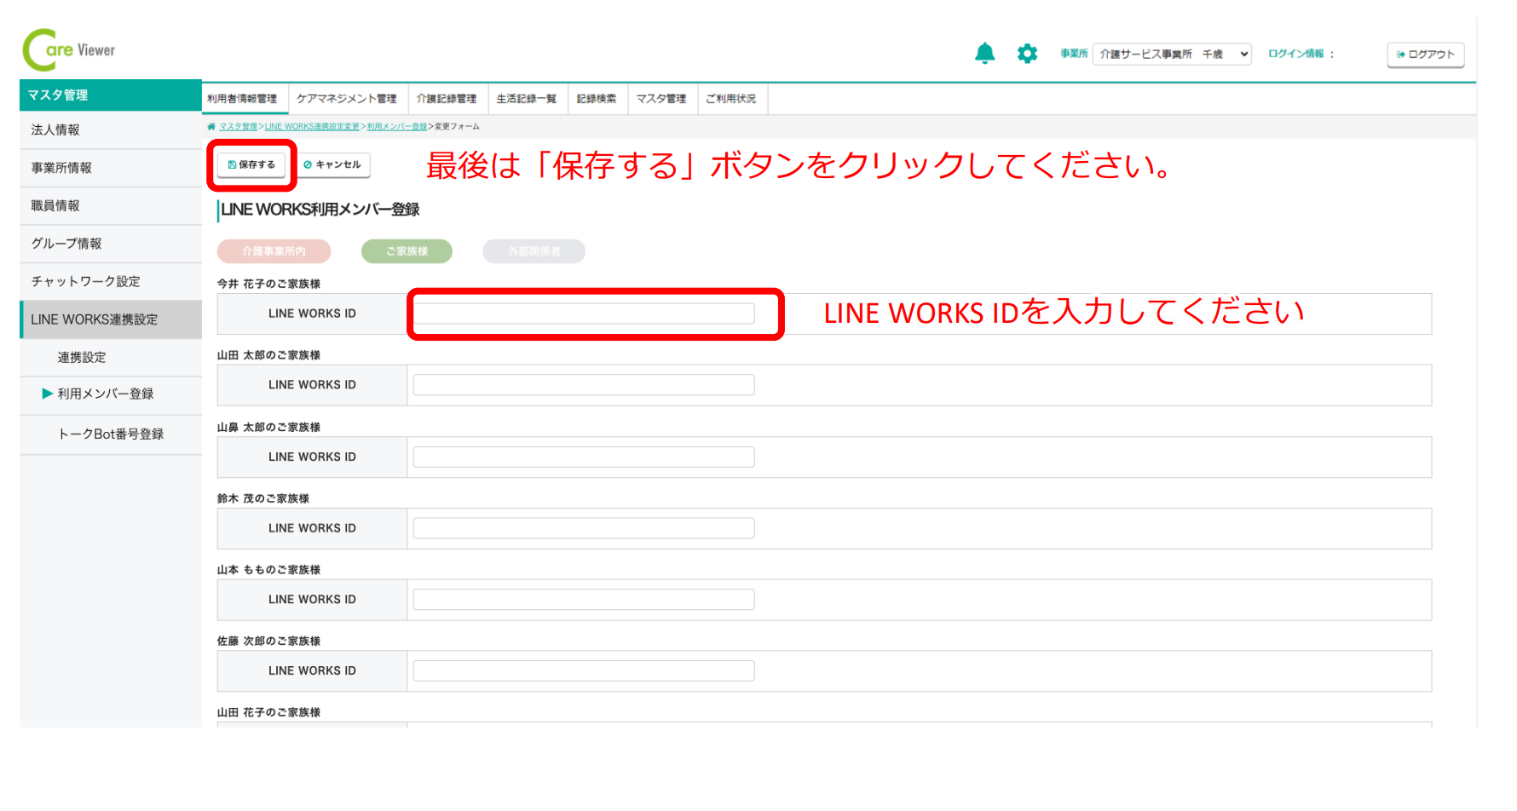The width and height of the screenshot is (1517, 811).
Task: Click the LINE WORKS ID field for 鈴木 茂
Action: pos(584,528)
